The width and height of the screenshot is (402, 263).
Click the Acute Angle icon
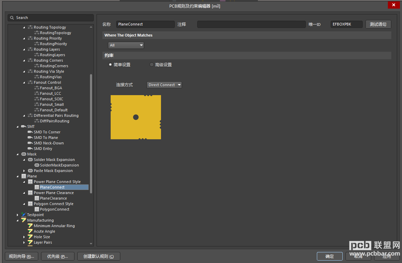(30, 231)
